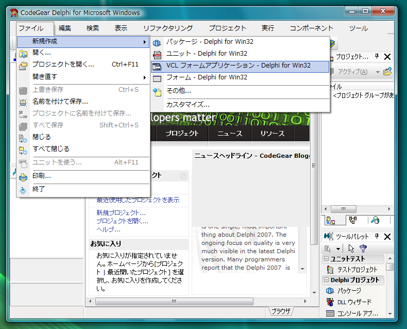Open the Project Manager view tab icon
The image size is (407, 329).
tap(331, 220)
